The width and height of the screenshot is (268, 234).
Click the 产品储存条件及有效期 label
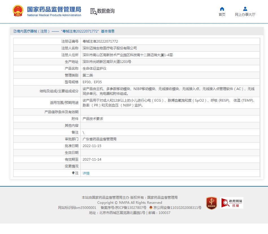[61, 112]
